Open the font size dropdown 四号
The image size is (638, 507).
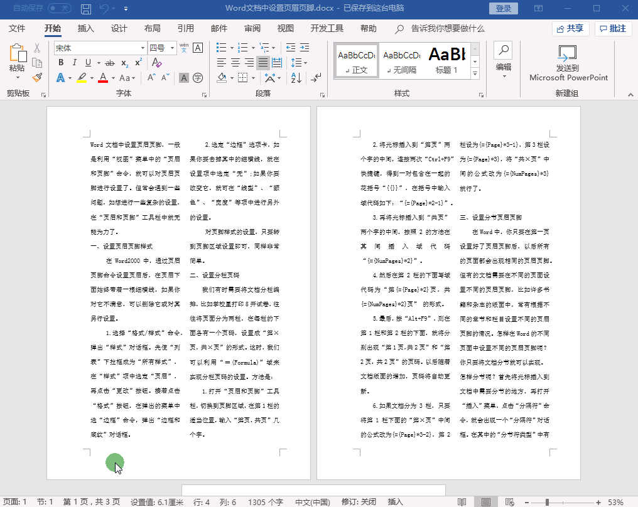[x=170, y=48]
